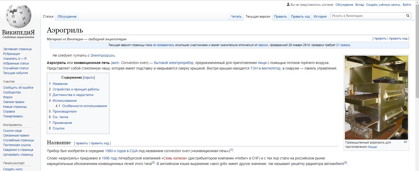Open the 21 правка link

(343, 45)
